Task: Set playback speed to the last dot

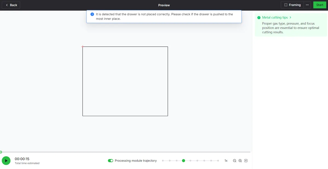Action: click(x=218, y=161)
